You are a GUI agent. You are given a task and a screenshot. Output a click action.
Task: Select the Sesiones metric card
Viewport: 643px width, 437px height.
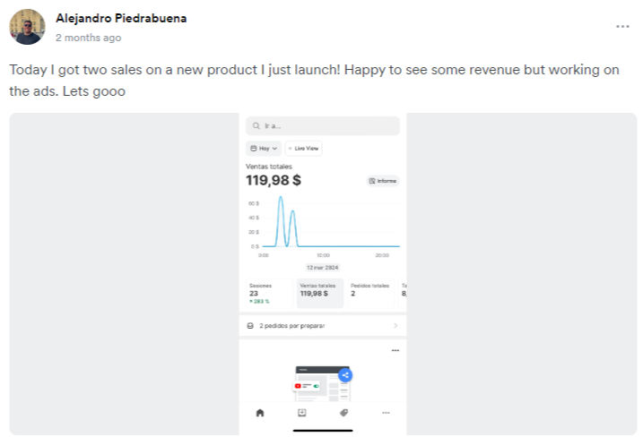click(x=266, y=293)
